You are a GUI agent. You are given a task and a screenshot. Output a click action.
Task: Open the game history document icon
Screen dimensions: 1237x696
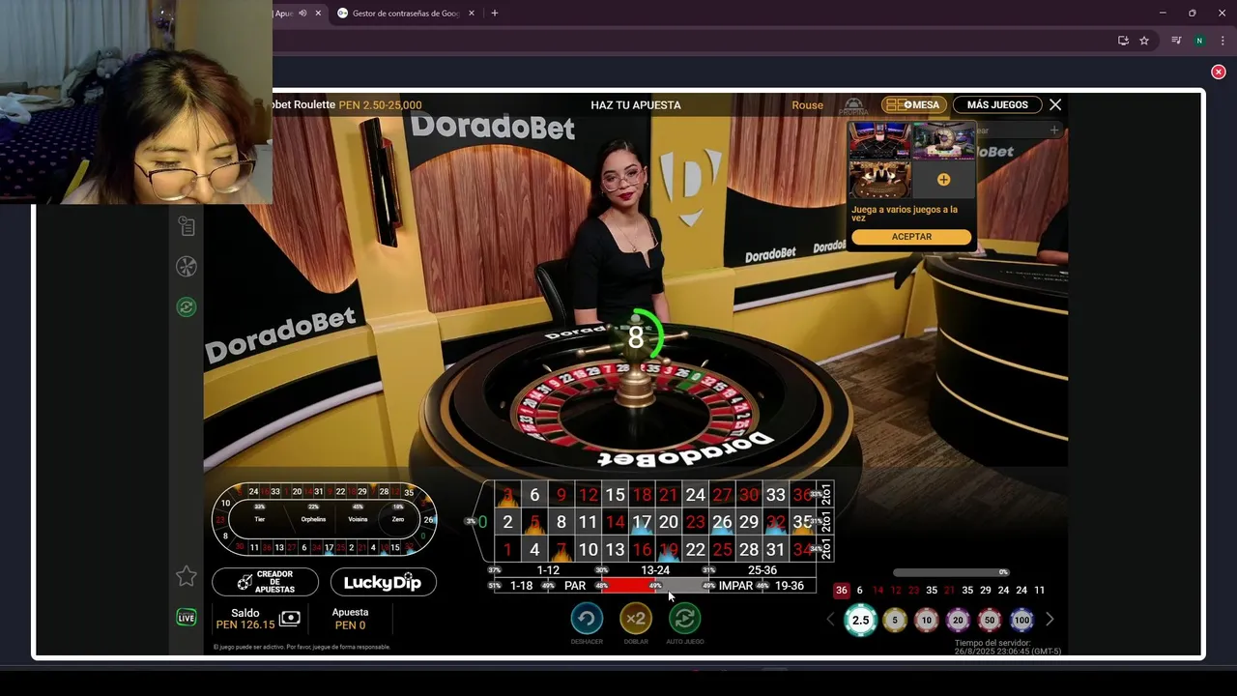(187, 226)
